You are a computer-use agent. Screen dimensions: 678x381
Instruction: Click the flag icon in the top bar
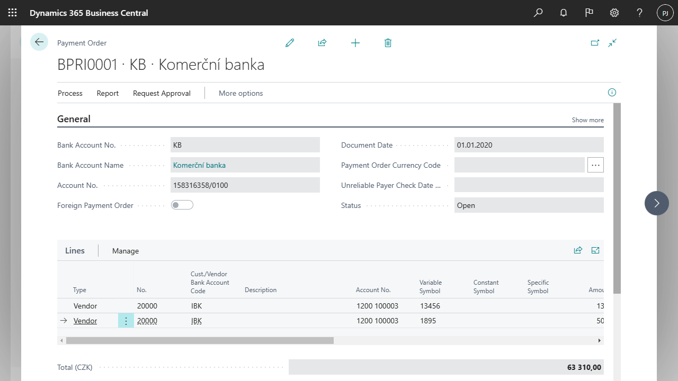pos(589,13)
